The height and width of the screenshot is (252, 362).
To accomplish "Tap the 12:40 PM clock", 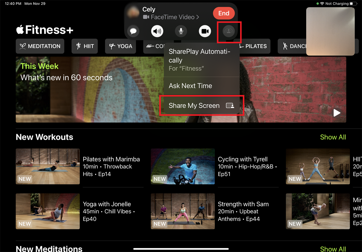I will pos(13,4).
